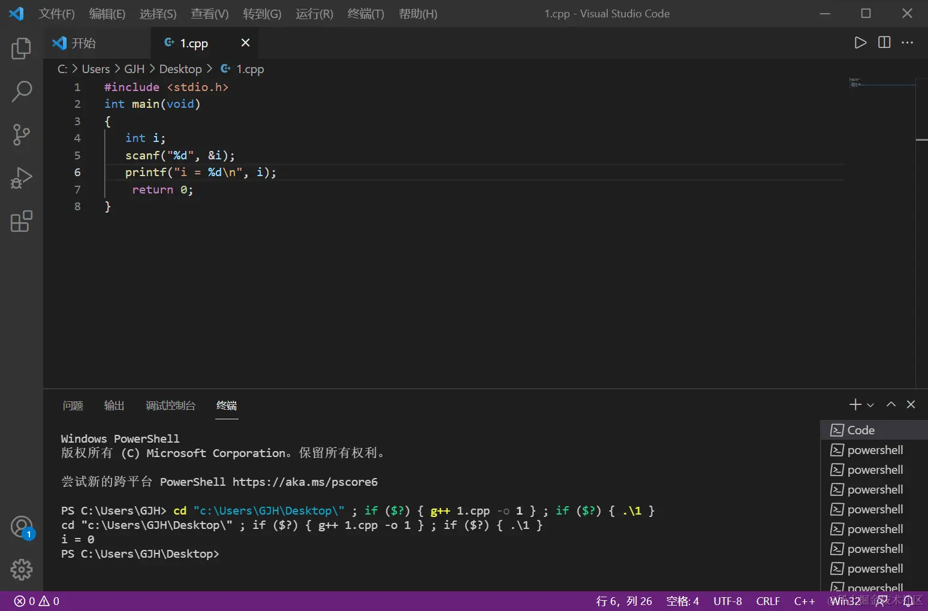Click the Desktop breadcrumb segment
Image resolution: width=928 pixels, height=611 pixels.
(180, 69)
